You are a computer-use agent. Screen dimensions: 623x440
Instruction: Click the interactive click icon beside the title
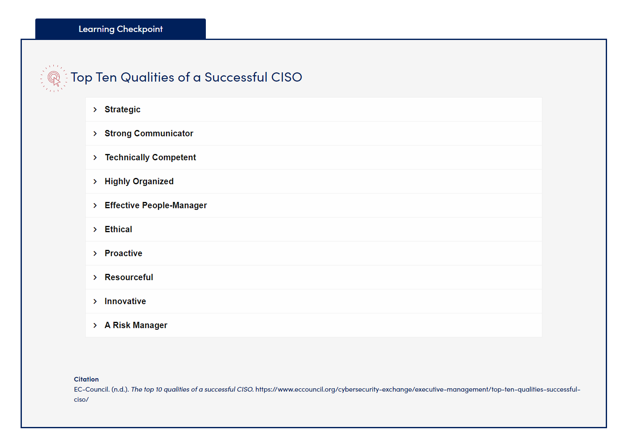click(54, 78)
